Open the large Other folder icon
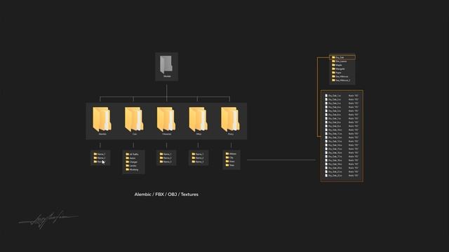 click(199, 119)
